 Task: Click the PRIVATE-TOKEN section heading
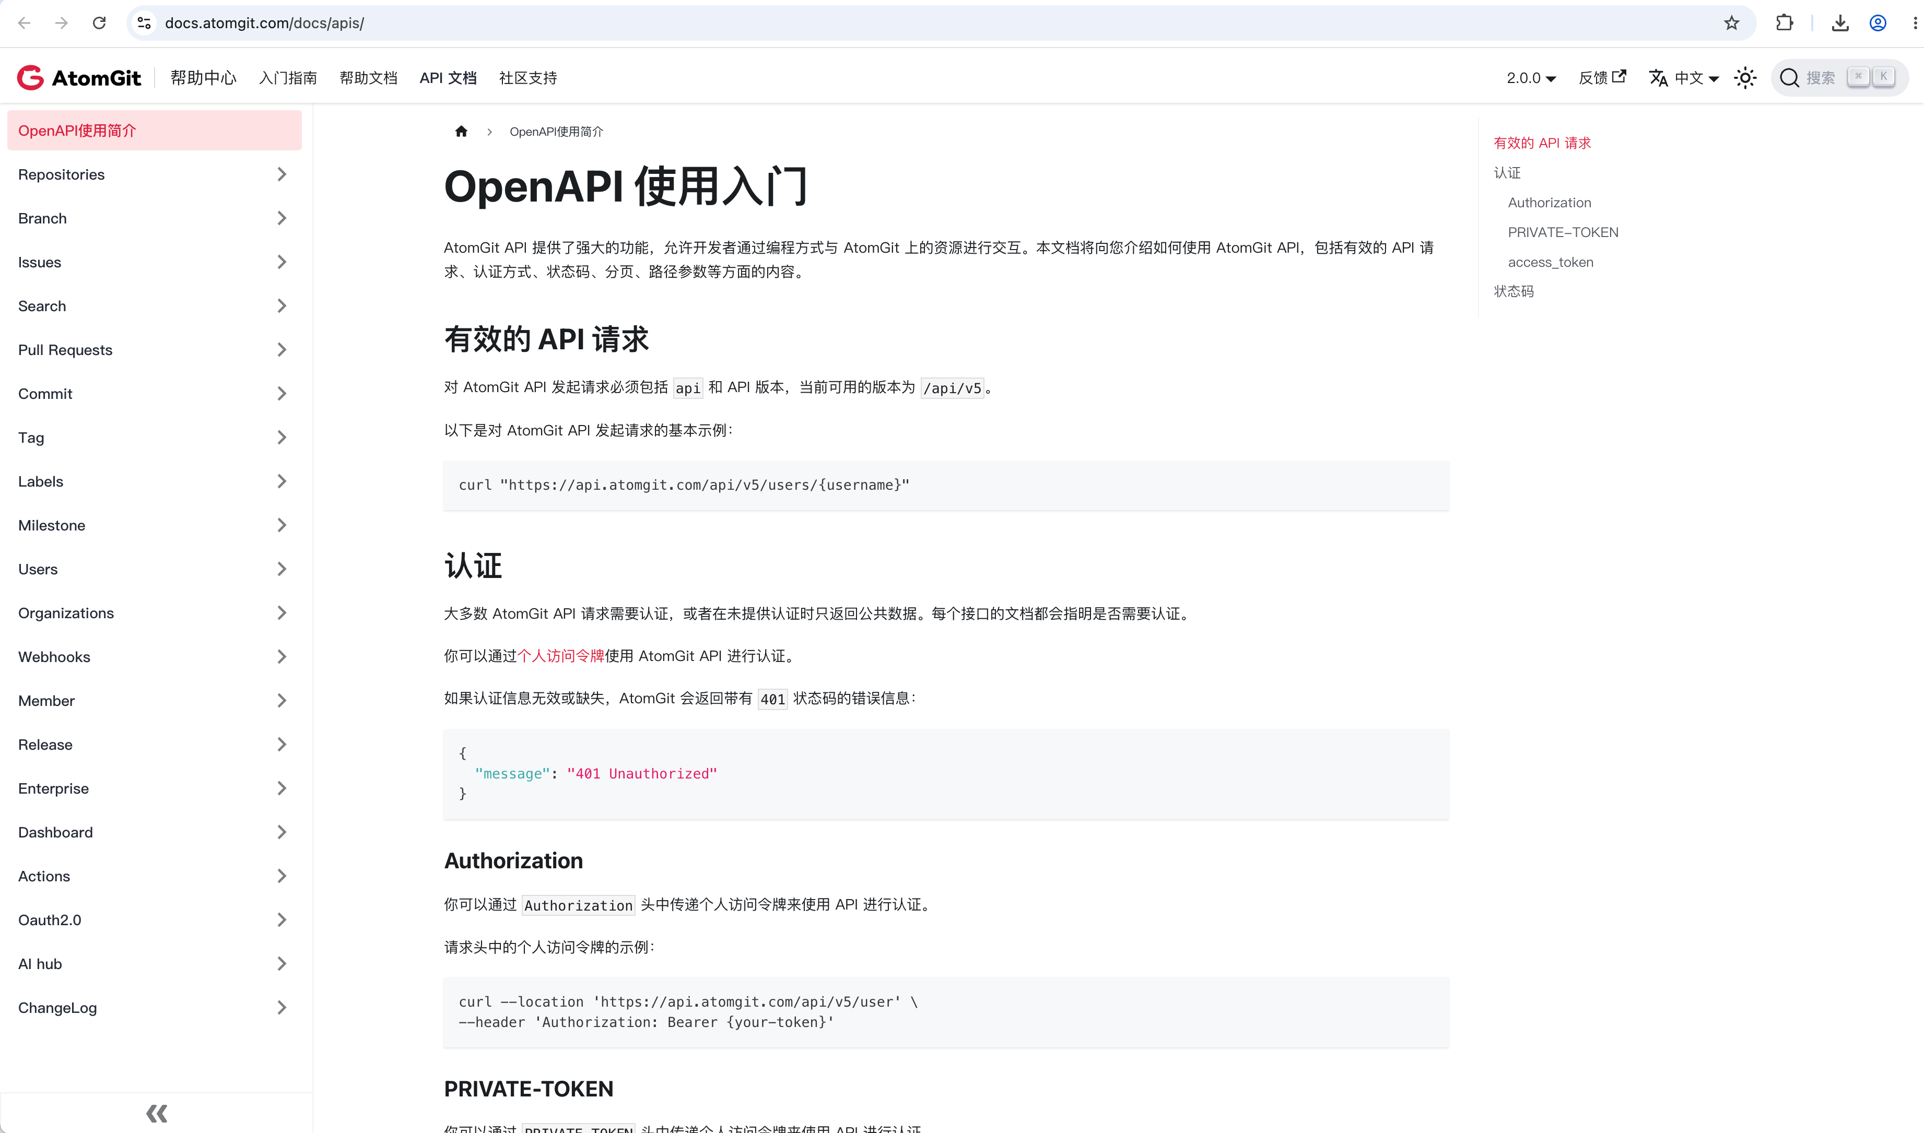[x=529, y=1090]
